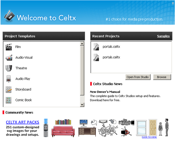Select the Audio Play template icon
The height and width of the screenshot is (145, 175).
(x=9, y=79)
